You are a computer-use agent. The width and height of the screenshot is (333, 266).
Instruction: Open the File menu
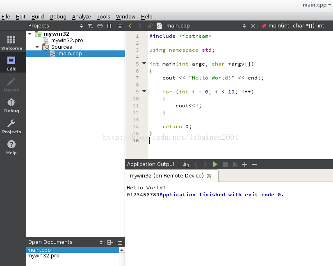[6, 16]
